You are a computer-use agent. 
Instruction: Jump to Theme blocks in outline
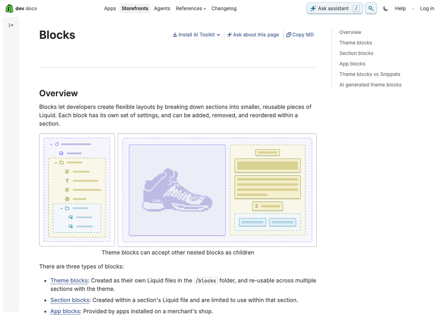356,43
